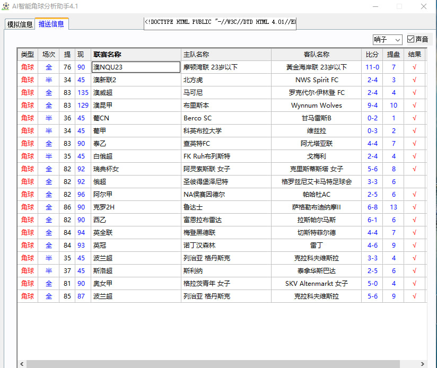Viewport: 437px width, 368px height.
Task: Click the 结果 column header
Action: pos(414,54)
